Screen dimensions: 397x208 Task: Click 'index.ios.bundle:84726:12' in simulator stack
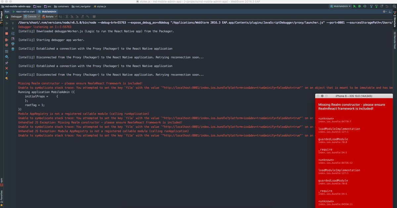pos(335,163)
